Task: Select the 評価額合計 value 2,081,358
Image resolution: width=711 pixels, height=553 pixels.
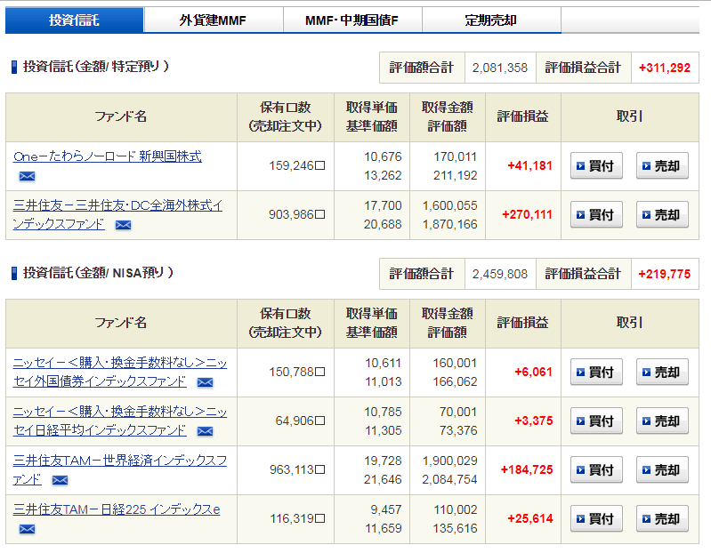Action: click(x=500, y=68)
